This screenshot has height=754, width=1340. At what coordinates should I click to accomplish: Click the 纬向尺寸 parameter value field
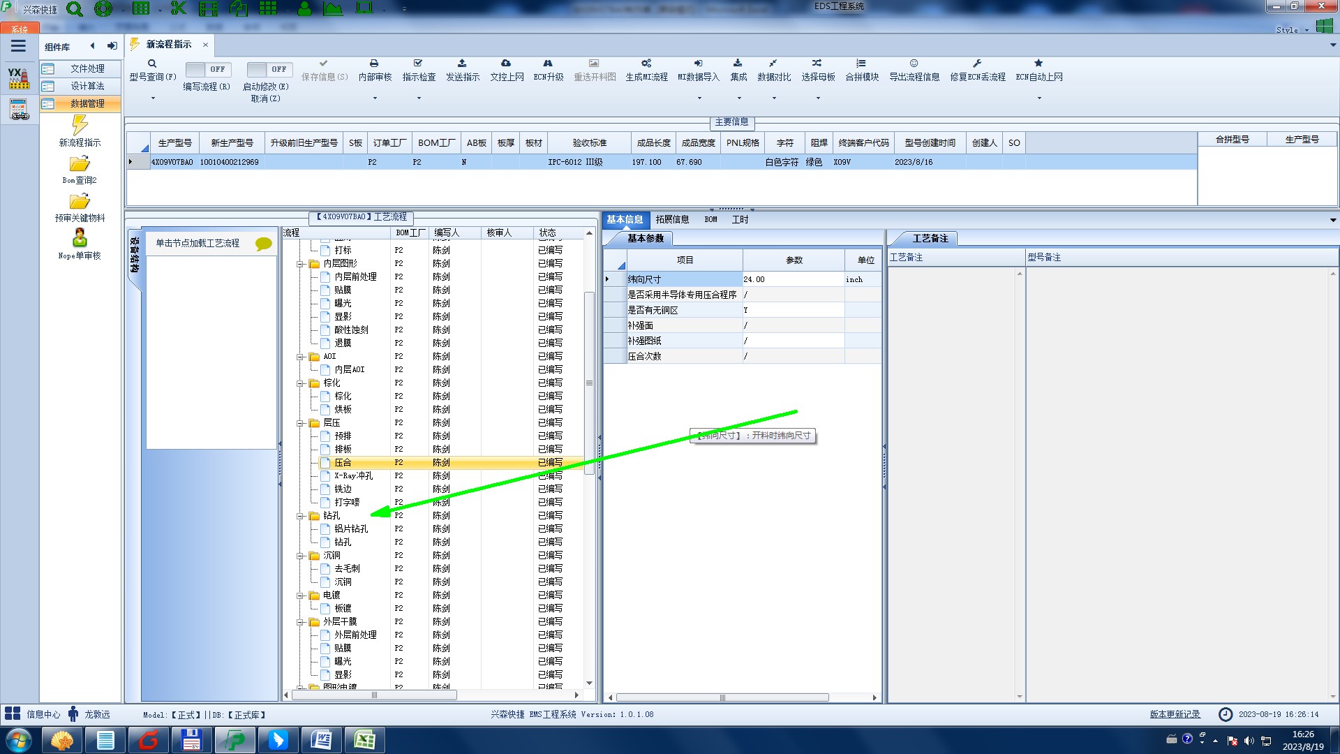(792, 279)
